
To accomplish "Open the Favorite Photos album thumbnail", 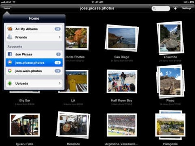I will coord(77,38).
